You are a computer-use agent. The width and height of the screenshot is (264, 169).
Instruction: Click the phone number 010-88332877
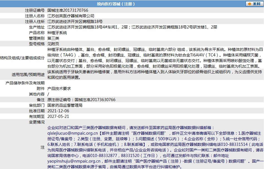point(104,156)
